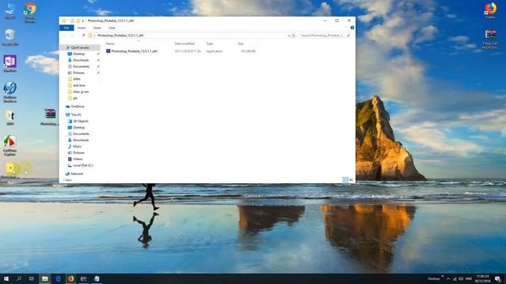
Task: Open Downloads under This PC
Action: (81, 140)
